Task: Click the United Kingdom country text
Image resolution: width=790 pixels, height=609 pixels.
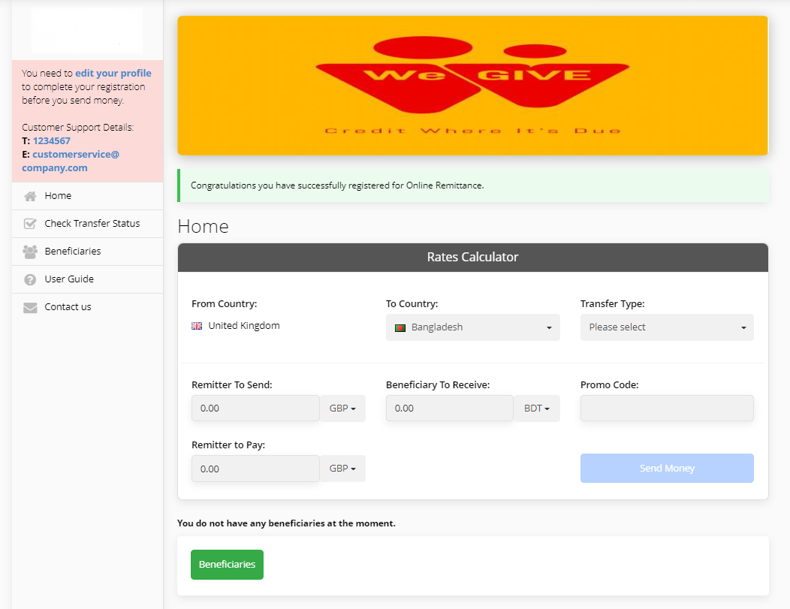Action: (244, 326)
